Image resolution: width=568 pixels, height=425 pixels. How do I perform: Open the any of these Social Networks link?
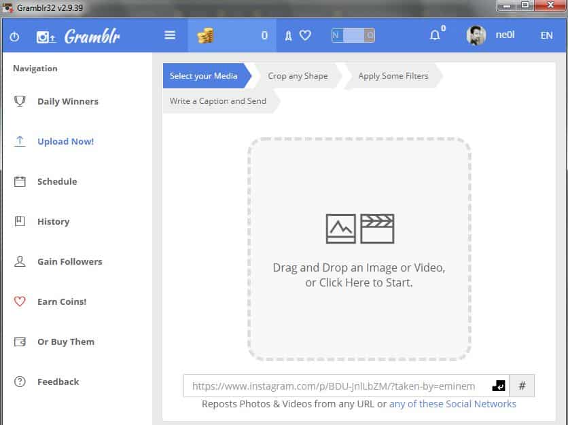452,404
